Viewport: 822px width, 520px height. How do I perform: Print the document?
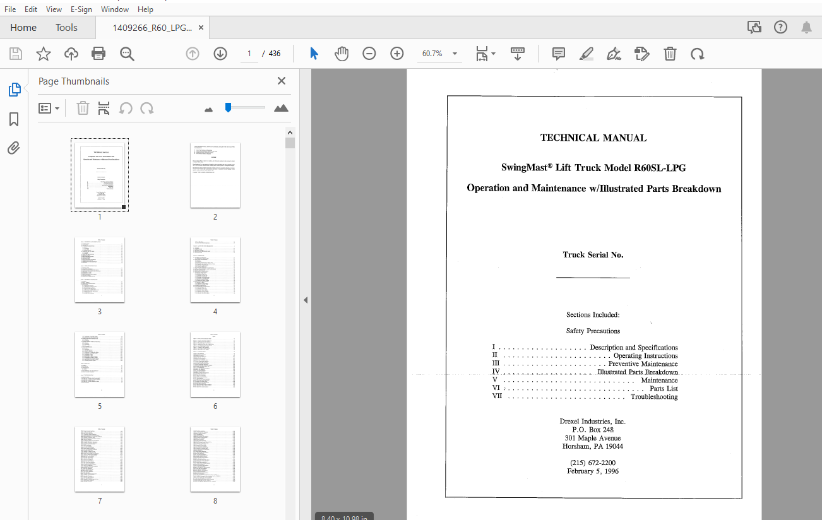(x=98, y=54)
